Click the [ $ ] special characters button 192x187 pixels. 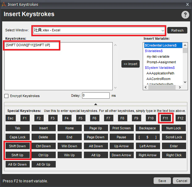[x=147, y=137]
